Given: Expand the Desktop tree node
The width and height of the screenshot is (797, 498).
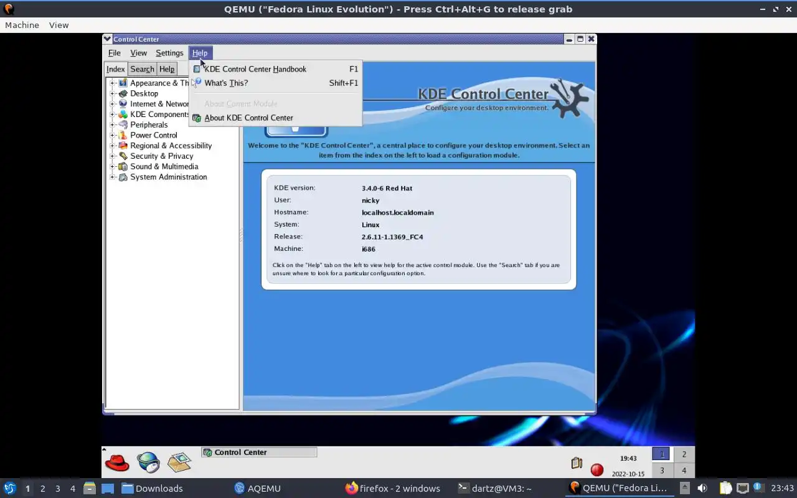Looking at the screenshot, I should [113, 93].
